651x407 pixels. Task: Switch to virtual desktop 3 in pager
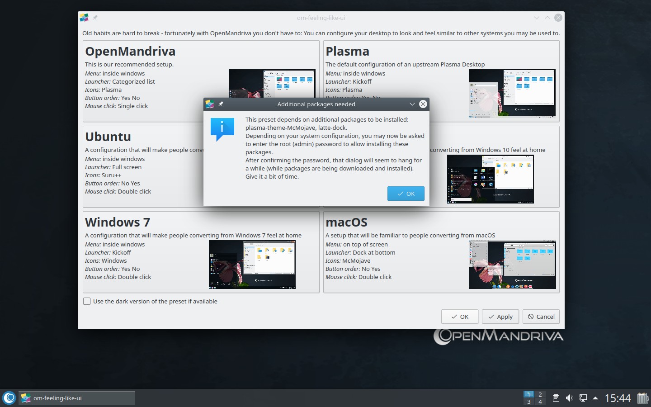tap(528, 402)
